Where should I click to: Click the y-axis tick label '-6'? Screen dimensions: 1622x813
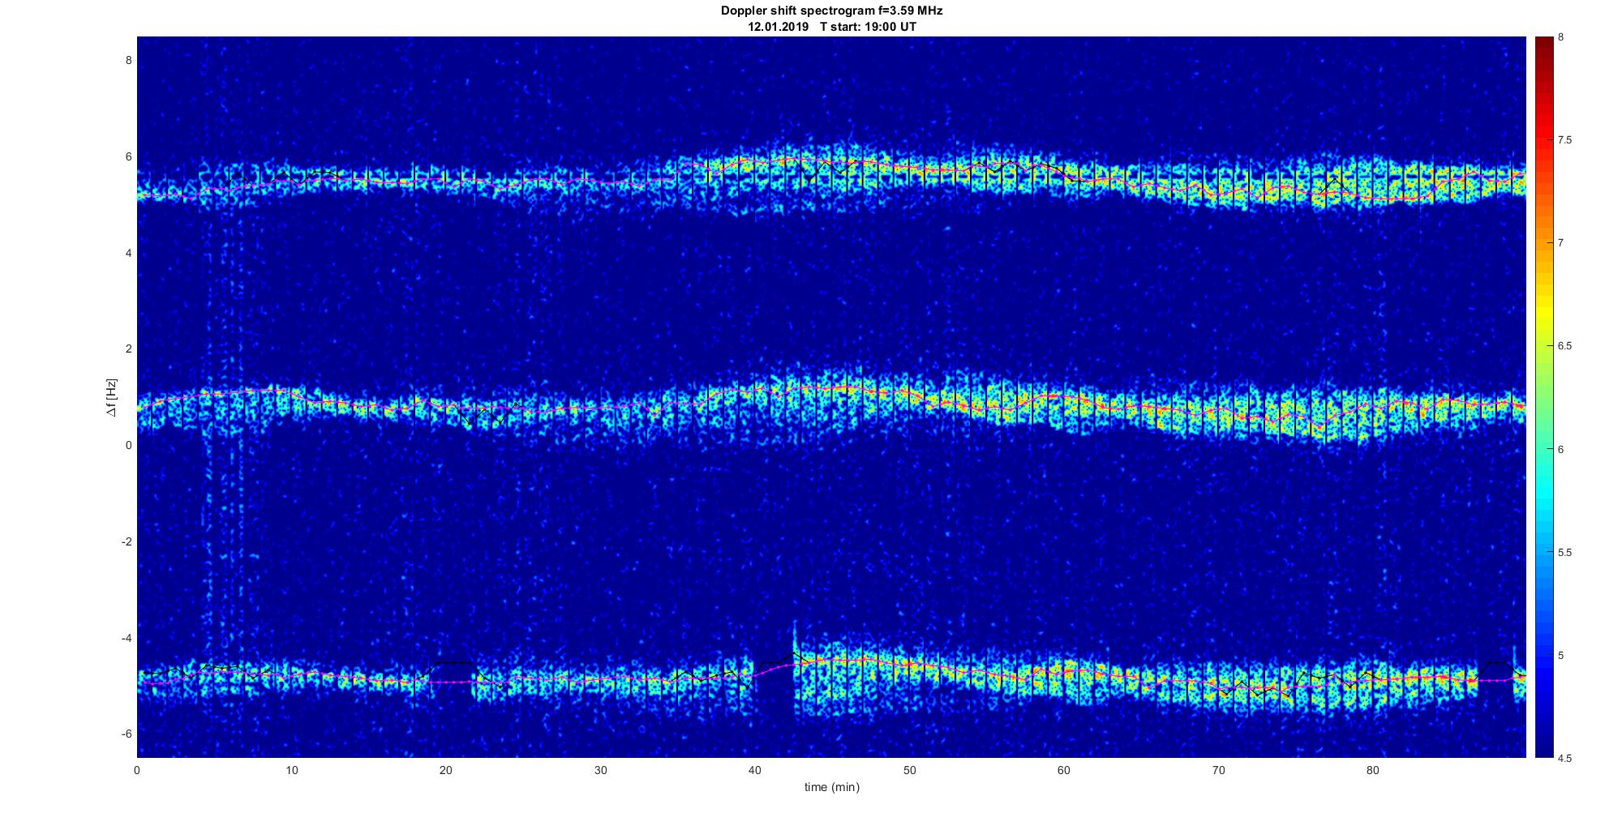pyautogui.click(x=127, y=734)
